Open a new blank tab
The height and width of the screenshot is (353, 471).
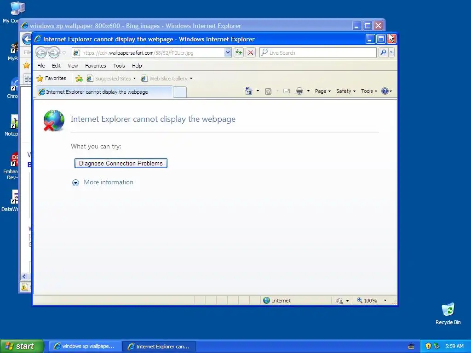(x=180, y=92)
